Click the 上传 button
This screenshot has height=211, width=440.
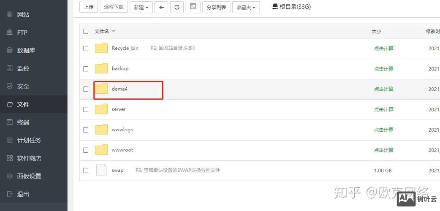[89, 7]
